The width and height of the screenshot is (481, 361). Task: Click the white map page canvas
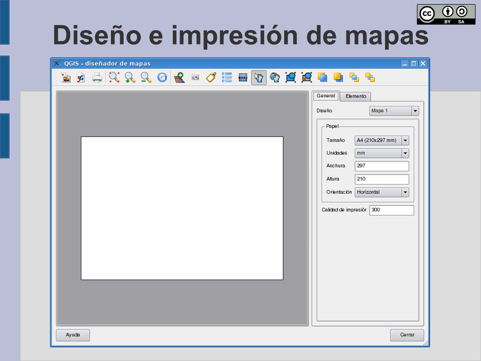[x=182, y=208]
